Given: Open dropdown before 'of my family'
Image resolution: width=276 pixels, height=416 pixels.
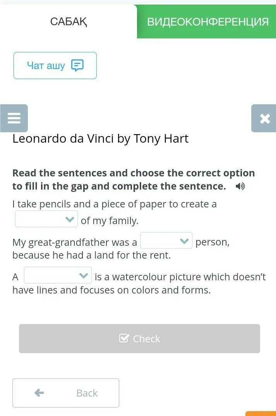Looking at the screenshot, I should pos(46,219).
